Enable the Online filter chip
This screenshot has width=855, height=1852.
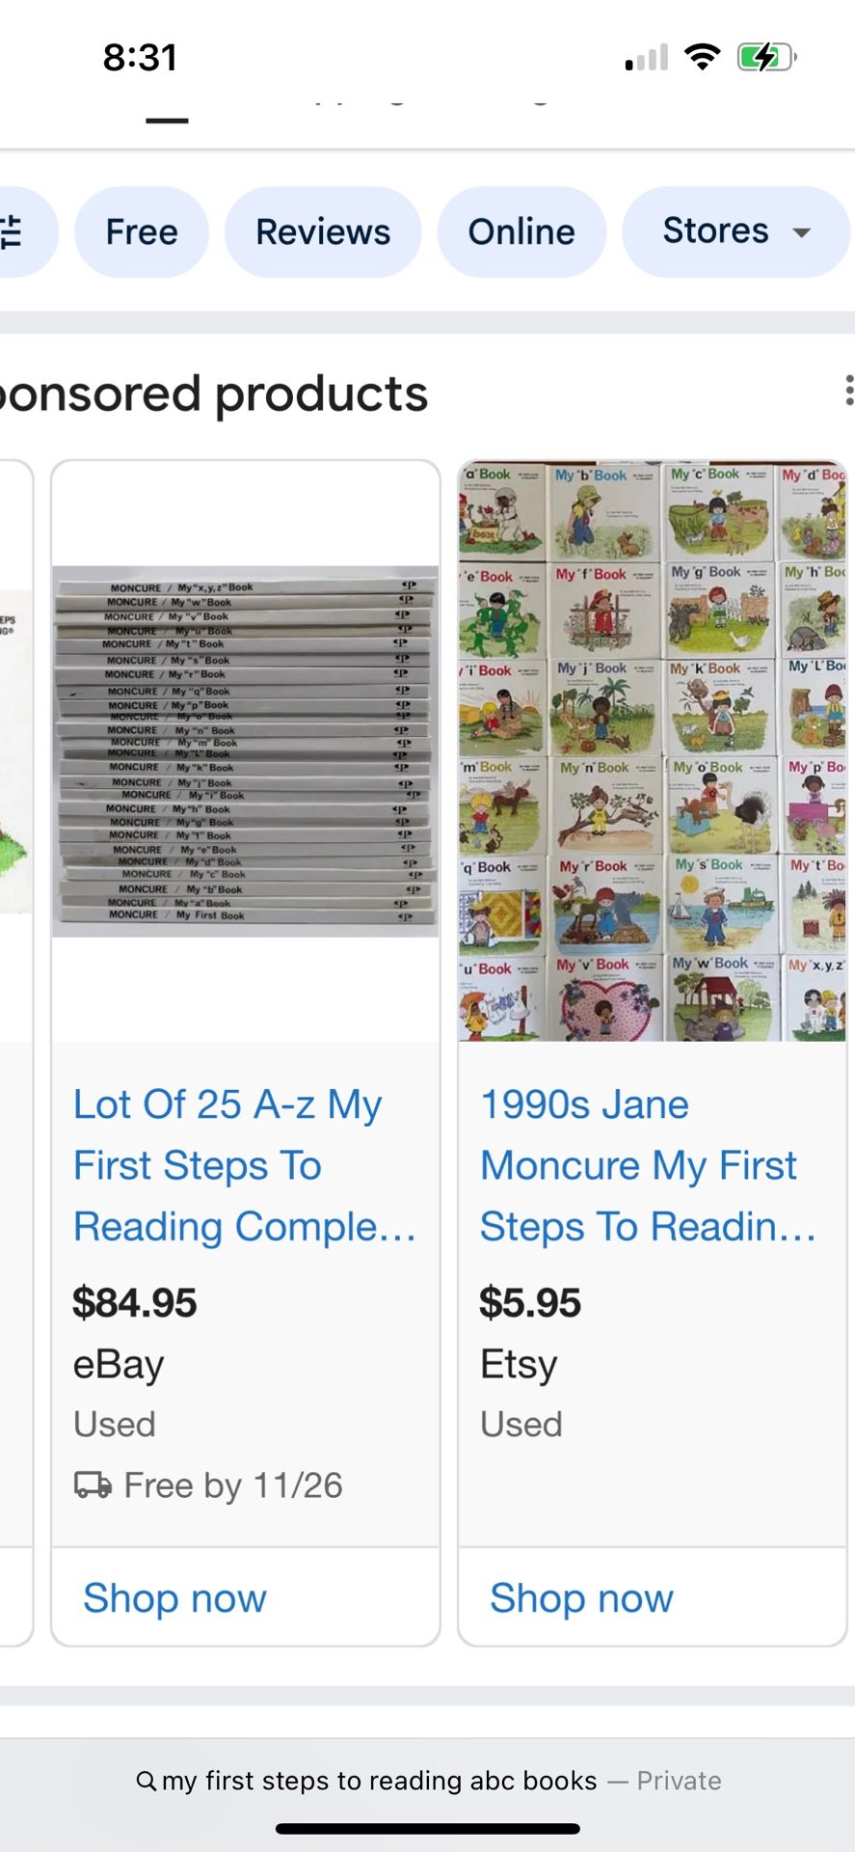point(521,231)
